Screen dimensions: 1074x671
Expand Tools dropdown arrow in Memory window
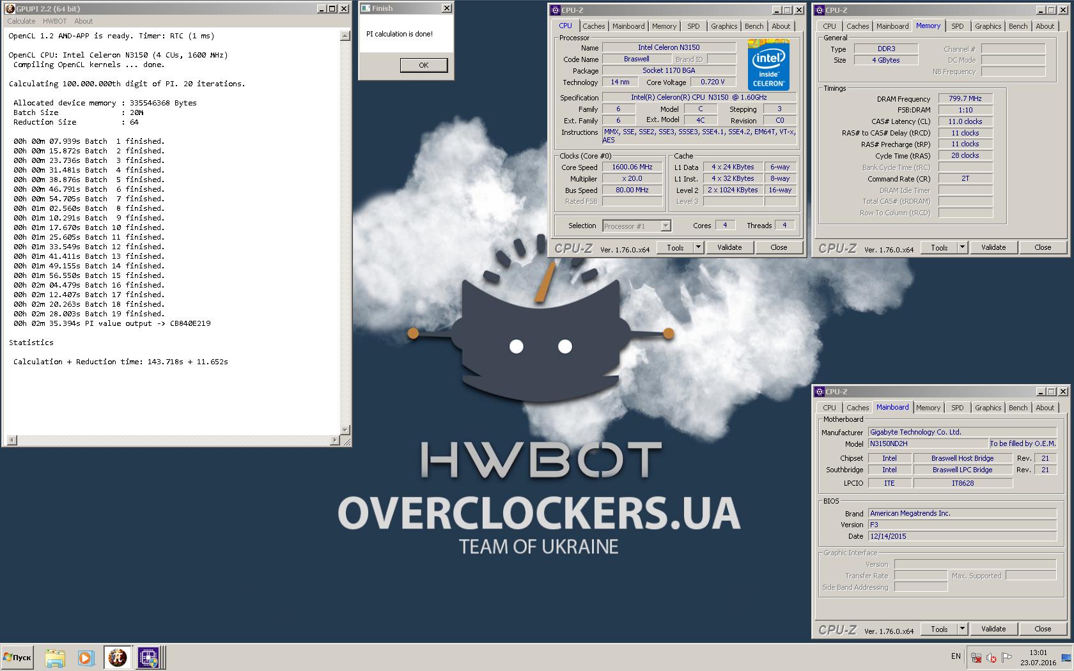coord(962,247)
